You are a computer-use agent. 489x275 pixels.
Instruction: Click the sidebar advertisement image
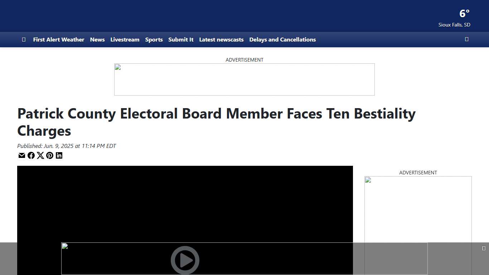[418, 215]
